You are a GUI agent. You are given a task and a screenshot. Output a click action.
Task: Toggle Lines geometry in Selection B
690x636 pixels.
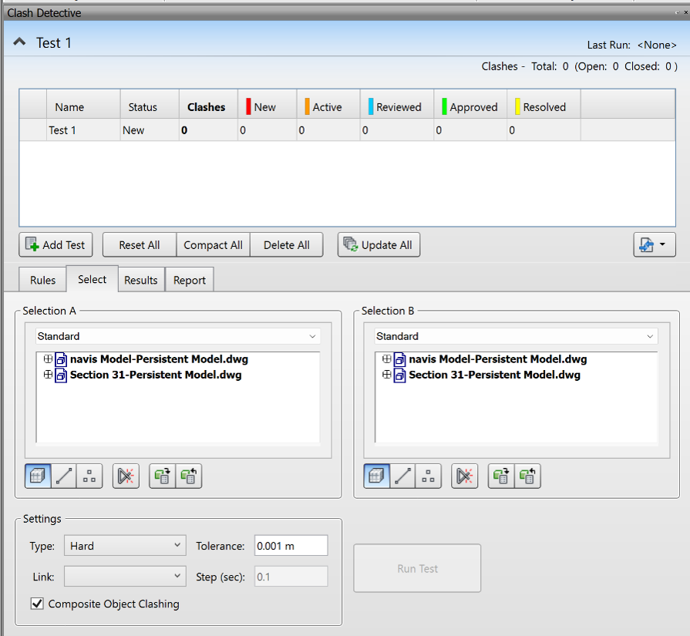402,476
